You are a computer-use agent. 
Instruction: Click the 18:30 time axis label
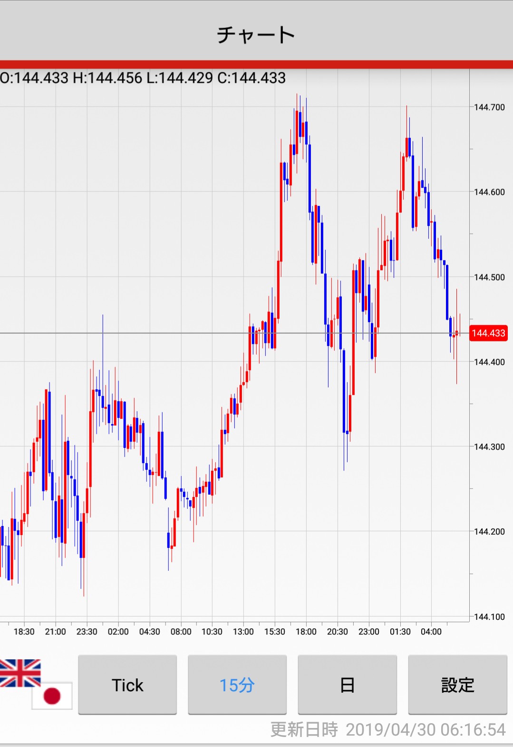pyautogui.click(x=24, y=632)
